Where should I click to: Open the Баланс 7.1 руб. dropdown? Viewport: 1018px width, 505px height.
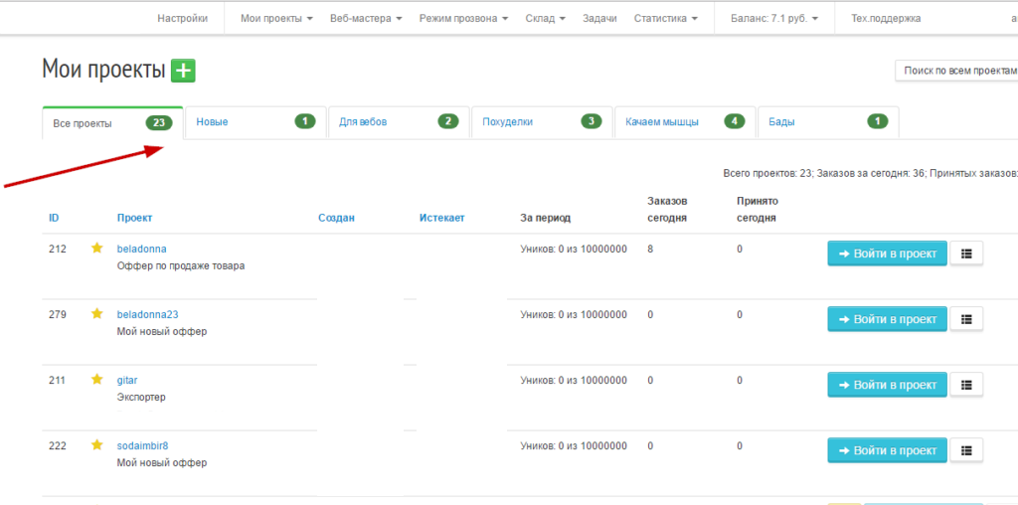[774, 18]
